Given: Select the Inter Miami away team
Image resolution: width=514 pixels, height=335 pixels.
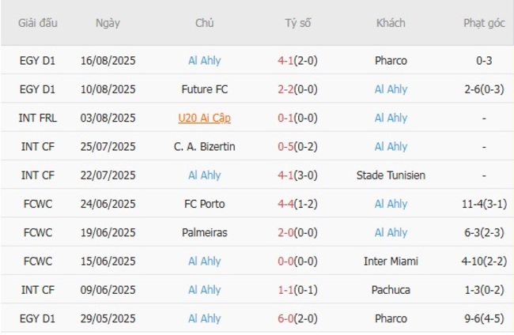Looking at the screenshot, I should click(391, 261).
